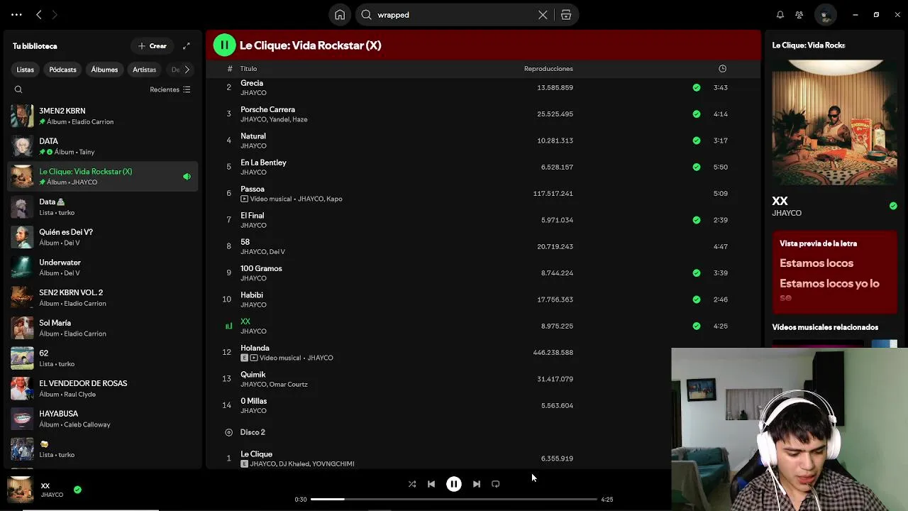Open the 62 playlist by turko
This screenshot has width=908, height=511.
pyautogui.click(x=103, y=358)
